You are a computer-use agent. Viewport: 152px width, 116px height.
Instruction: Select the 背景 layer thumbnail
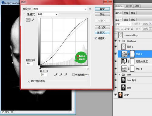(120, 95)
